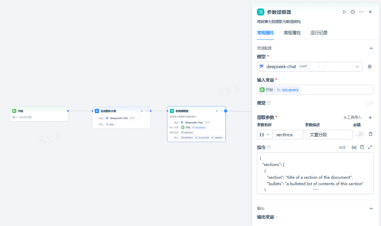Expand the 指令 editor to fullscreen
This screenshot has height=226, width=381.
(x=370, y=147)
